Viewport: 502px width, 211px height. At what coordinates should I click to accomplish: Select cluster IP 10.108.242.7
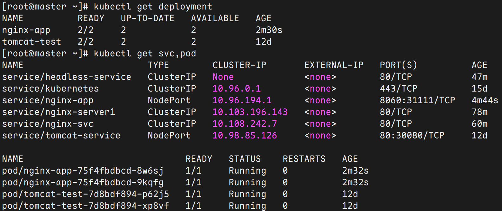pos(245,124)
